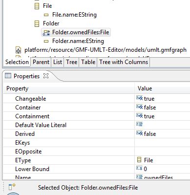Click the Lower Bound value field
Screen dimensions: 190x195
(162, 169)
